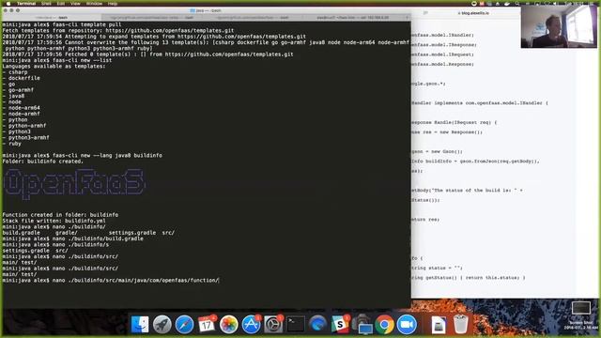Open screen sharing monitor icon in Dock

tap(363, 326)
